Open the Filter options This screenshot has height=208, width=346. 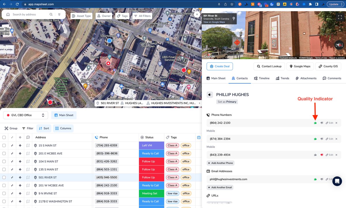coord(28,128)
